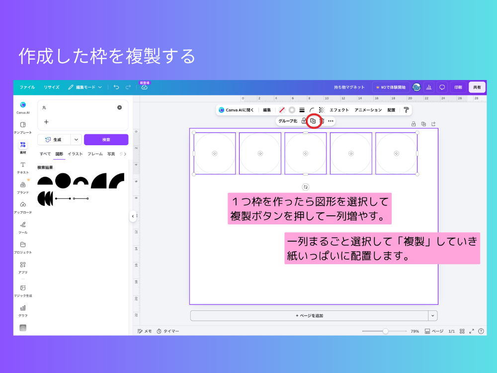Click the ¥0で体験開始 trial button
Screen dimensions: 497x373
tap(391, 87)
